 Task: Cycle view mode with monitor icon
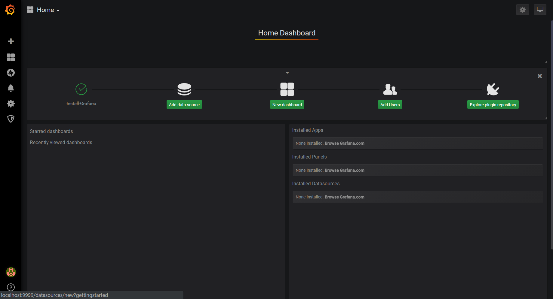[540, 10]
